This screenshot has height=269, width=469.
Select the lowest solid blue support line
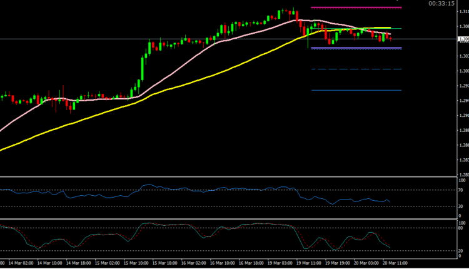(x=356, y=90)
